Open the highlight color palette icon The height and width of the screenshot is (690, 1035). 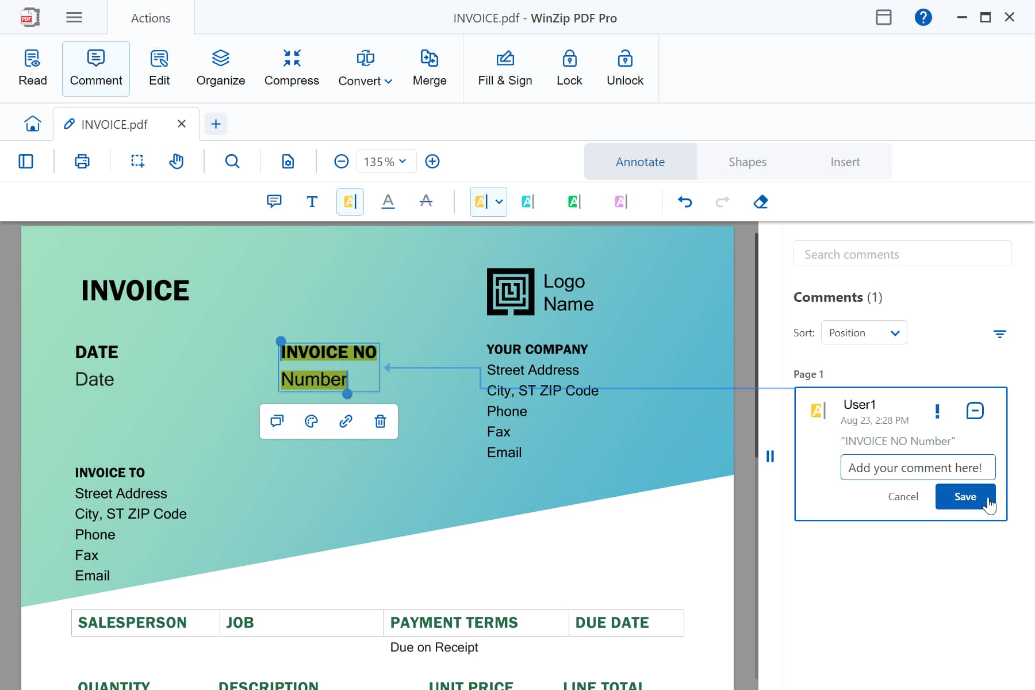coord(311,421)
